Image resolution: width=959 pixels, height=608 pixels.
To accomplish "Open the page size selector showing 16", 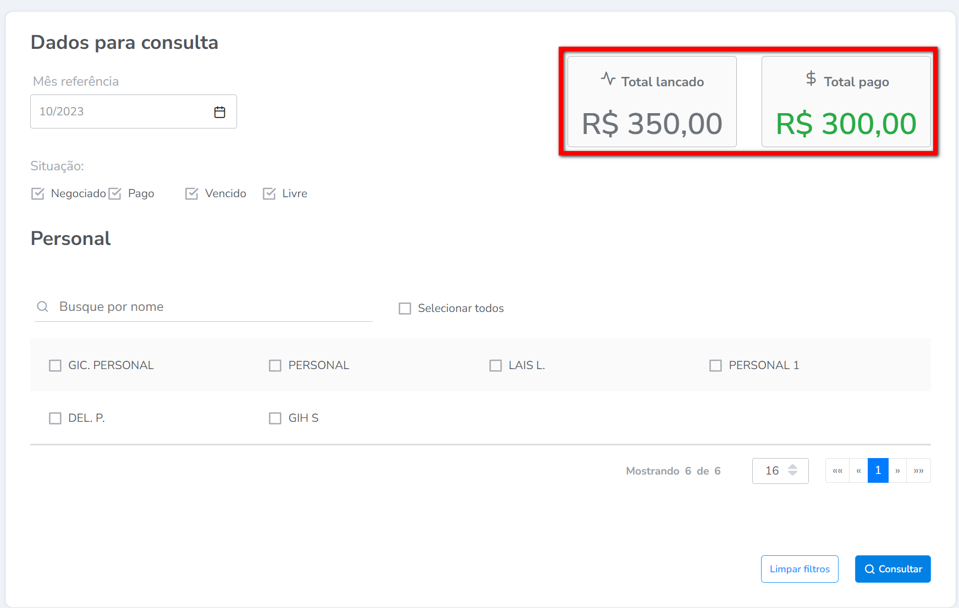I will (x=780, y=471).
